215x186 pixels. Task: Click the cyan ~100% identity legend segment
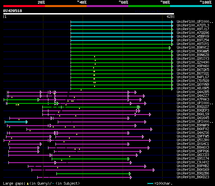(x=191, y=6)
